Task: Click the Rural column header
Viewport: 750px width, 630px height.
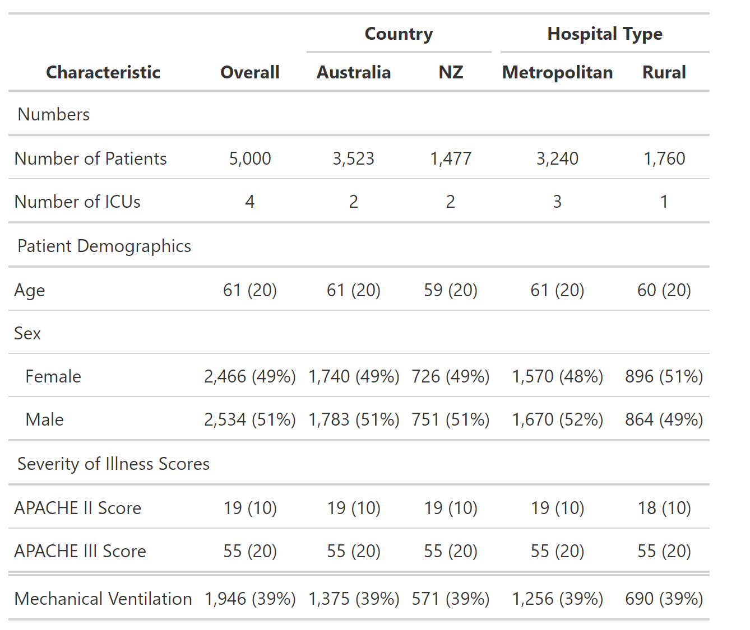Action: click(664, 72)
